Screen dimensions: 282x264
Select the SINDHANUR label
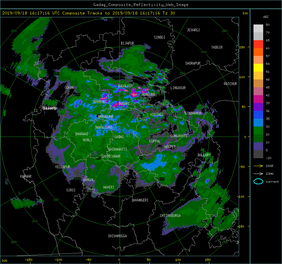click(193, 113)
